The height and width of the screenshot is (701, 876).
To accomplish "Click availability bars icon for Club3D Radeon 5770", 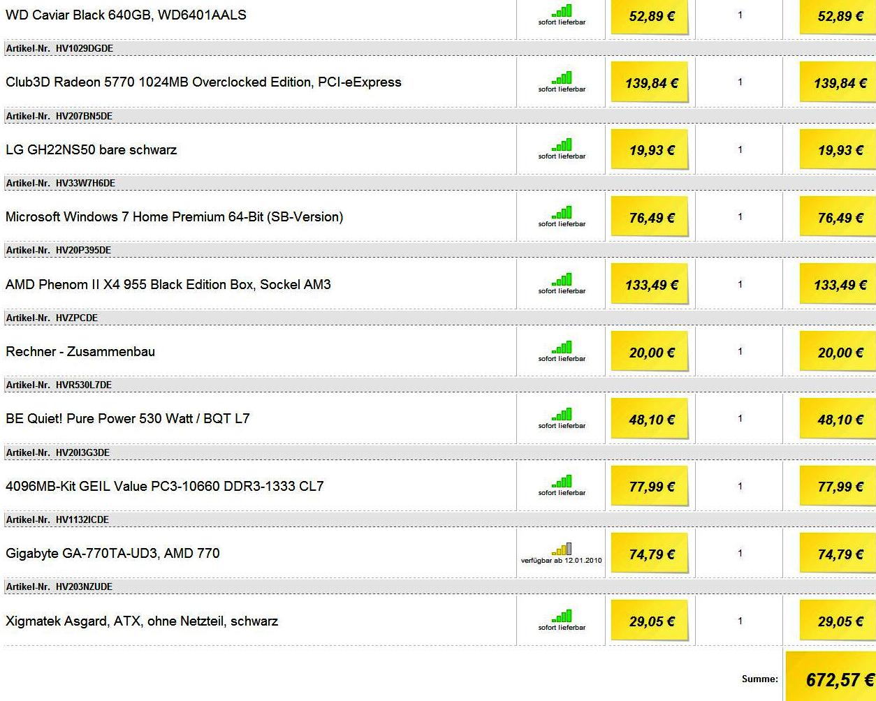I will pos(562,78).
